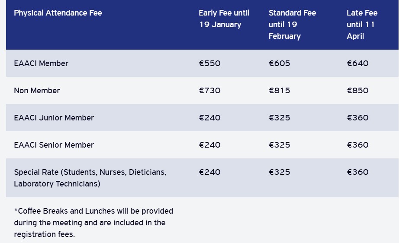Select the €730 Non Member early fee
This screenshot has width=399, height=243.
[210, 91]
